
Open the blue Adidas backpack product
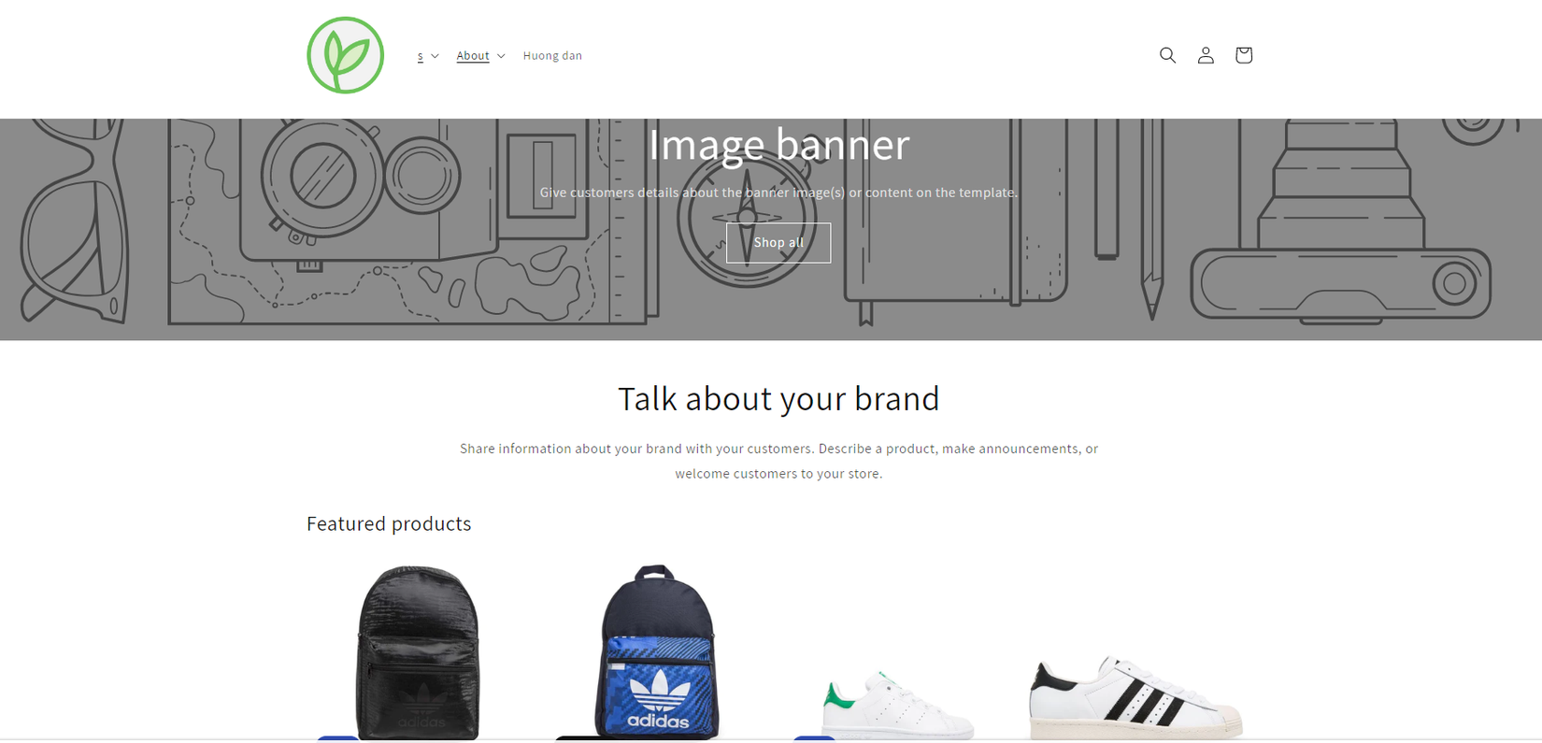(x=657, y=651)
